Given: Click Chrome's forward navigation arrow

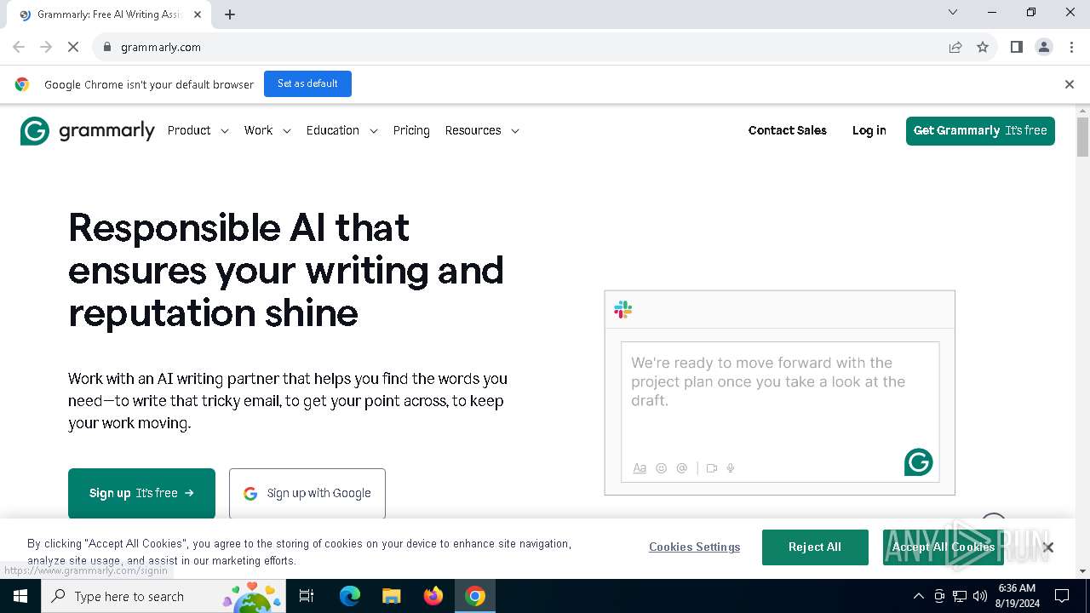Looking at the screenshot, I should (46, 47).
